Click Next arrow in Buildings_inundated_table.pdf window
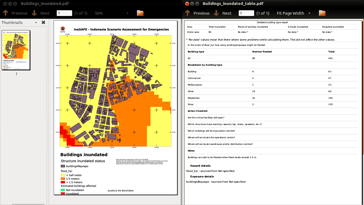The height and width of the screenshot is (205, 364). [x=216, y=13]
